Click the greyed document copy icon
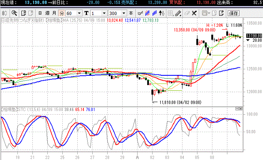 214,13
